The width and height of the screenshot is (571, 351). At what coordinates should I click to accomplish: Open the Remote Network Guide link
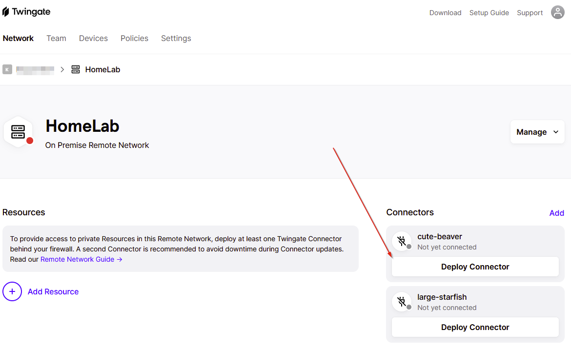coord(81,259)
